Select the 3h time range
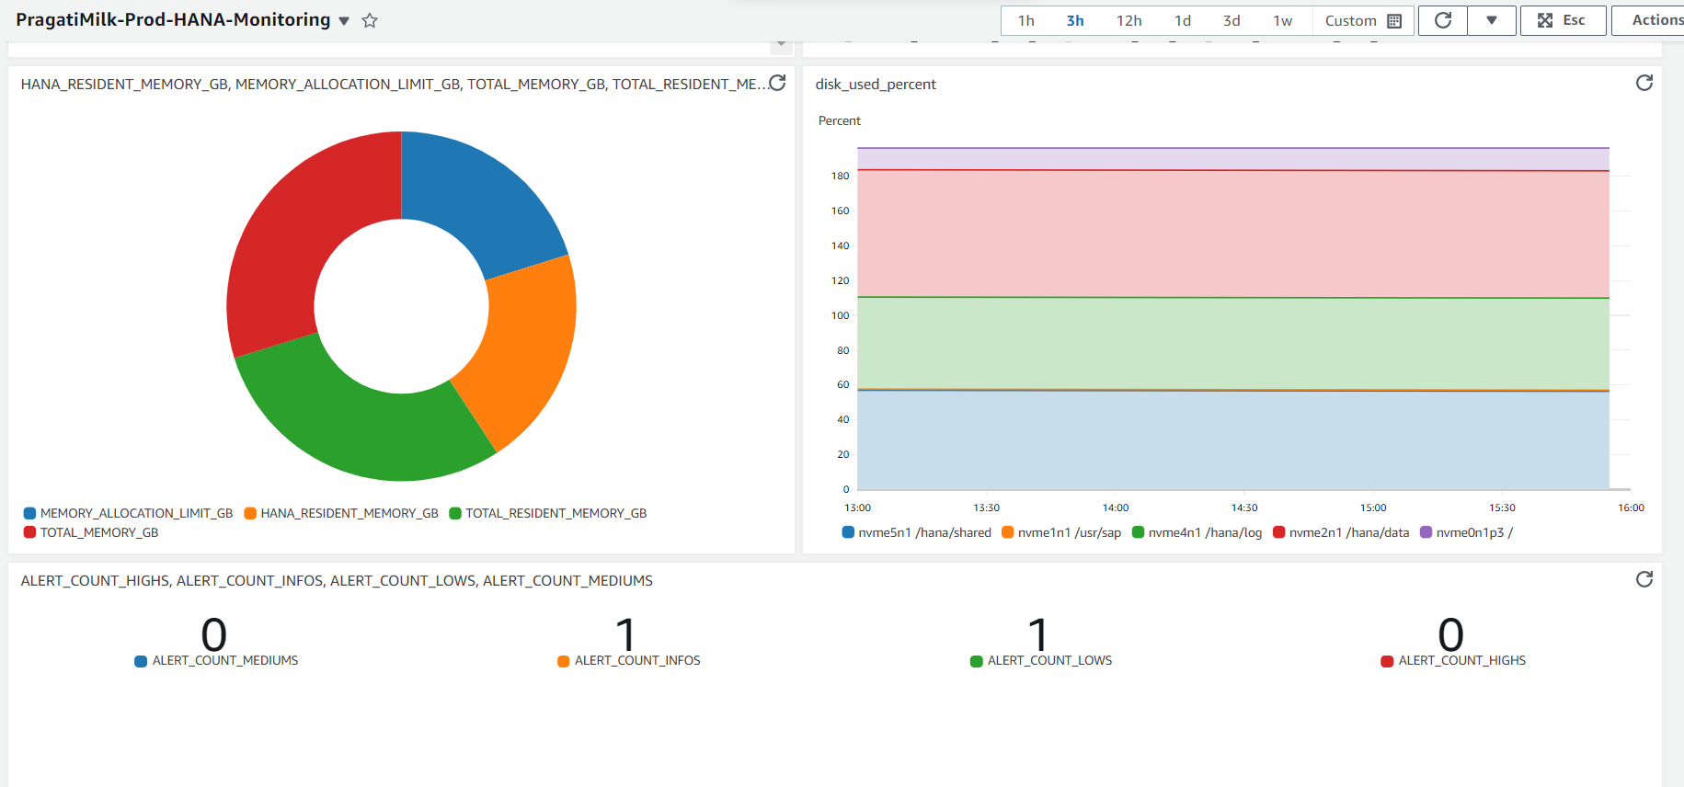This screenshot has width=1684, height=787. 1075,20
